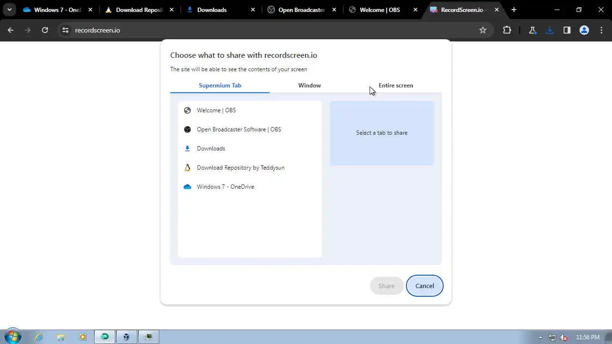Cancel the screen sharing dialog
This screenshot has width=612, height=344.
tap(425, 286)
